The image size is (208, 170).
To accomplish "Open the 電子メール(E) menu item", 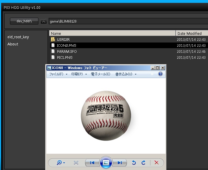I will [x=100, y=74].
